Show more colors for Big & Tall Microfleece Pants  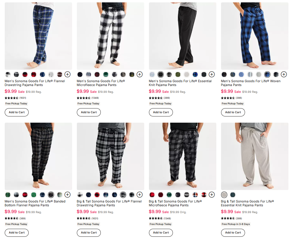tap(212, 195)
